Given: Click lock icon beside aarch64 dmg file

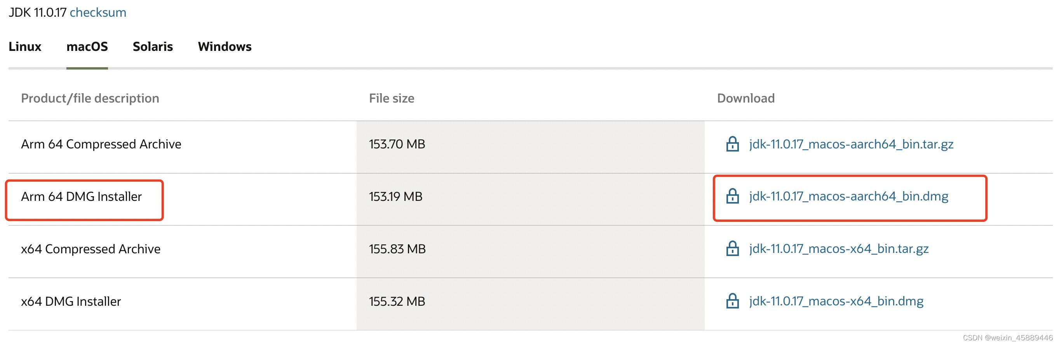Looking at the screenshot, I should pyautogui.click(x=732, y=196).
